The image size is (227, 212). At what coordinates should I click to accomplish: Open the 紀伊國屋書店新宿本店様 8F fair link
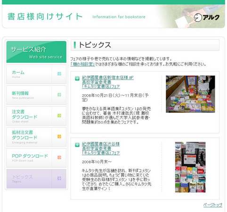[x=108, y=82]
